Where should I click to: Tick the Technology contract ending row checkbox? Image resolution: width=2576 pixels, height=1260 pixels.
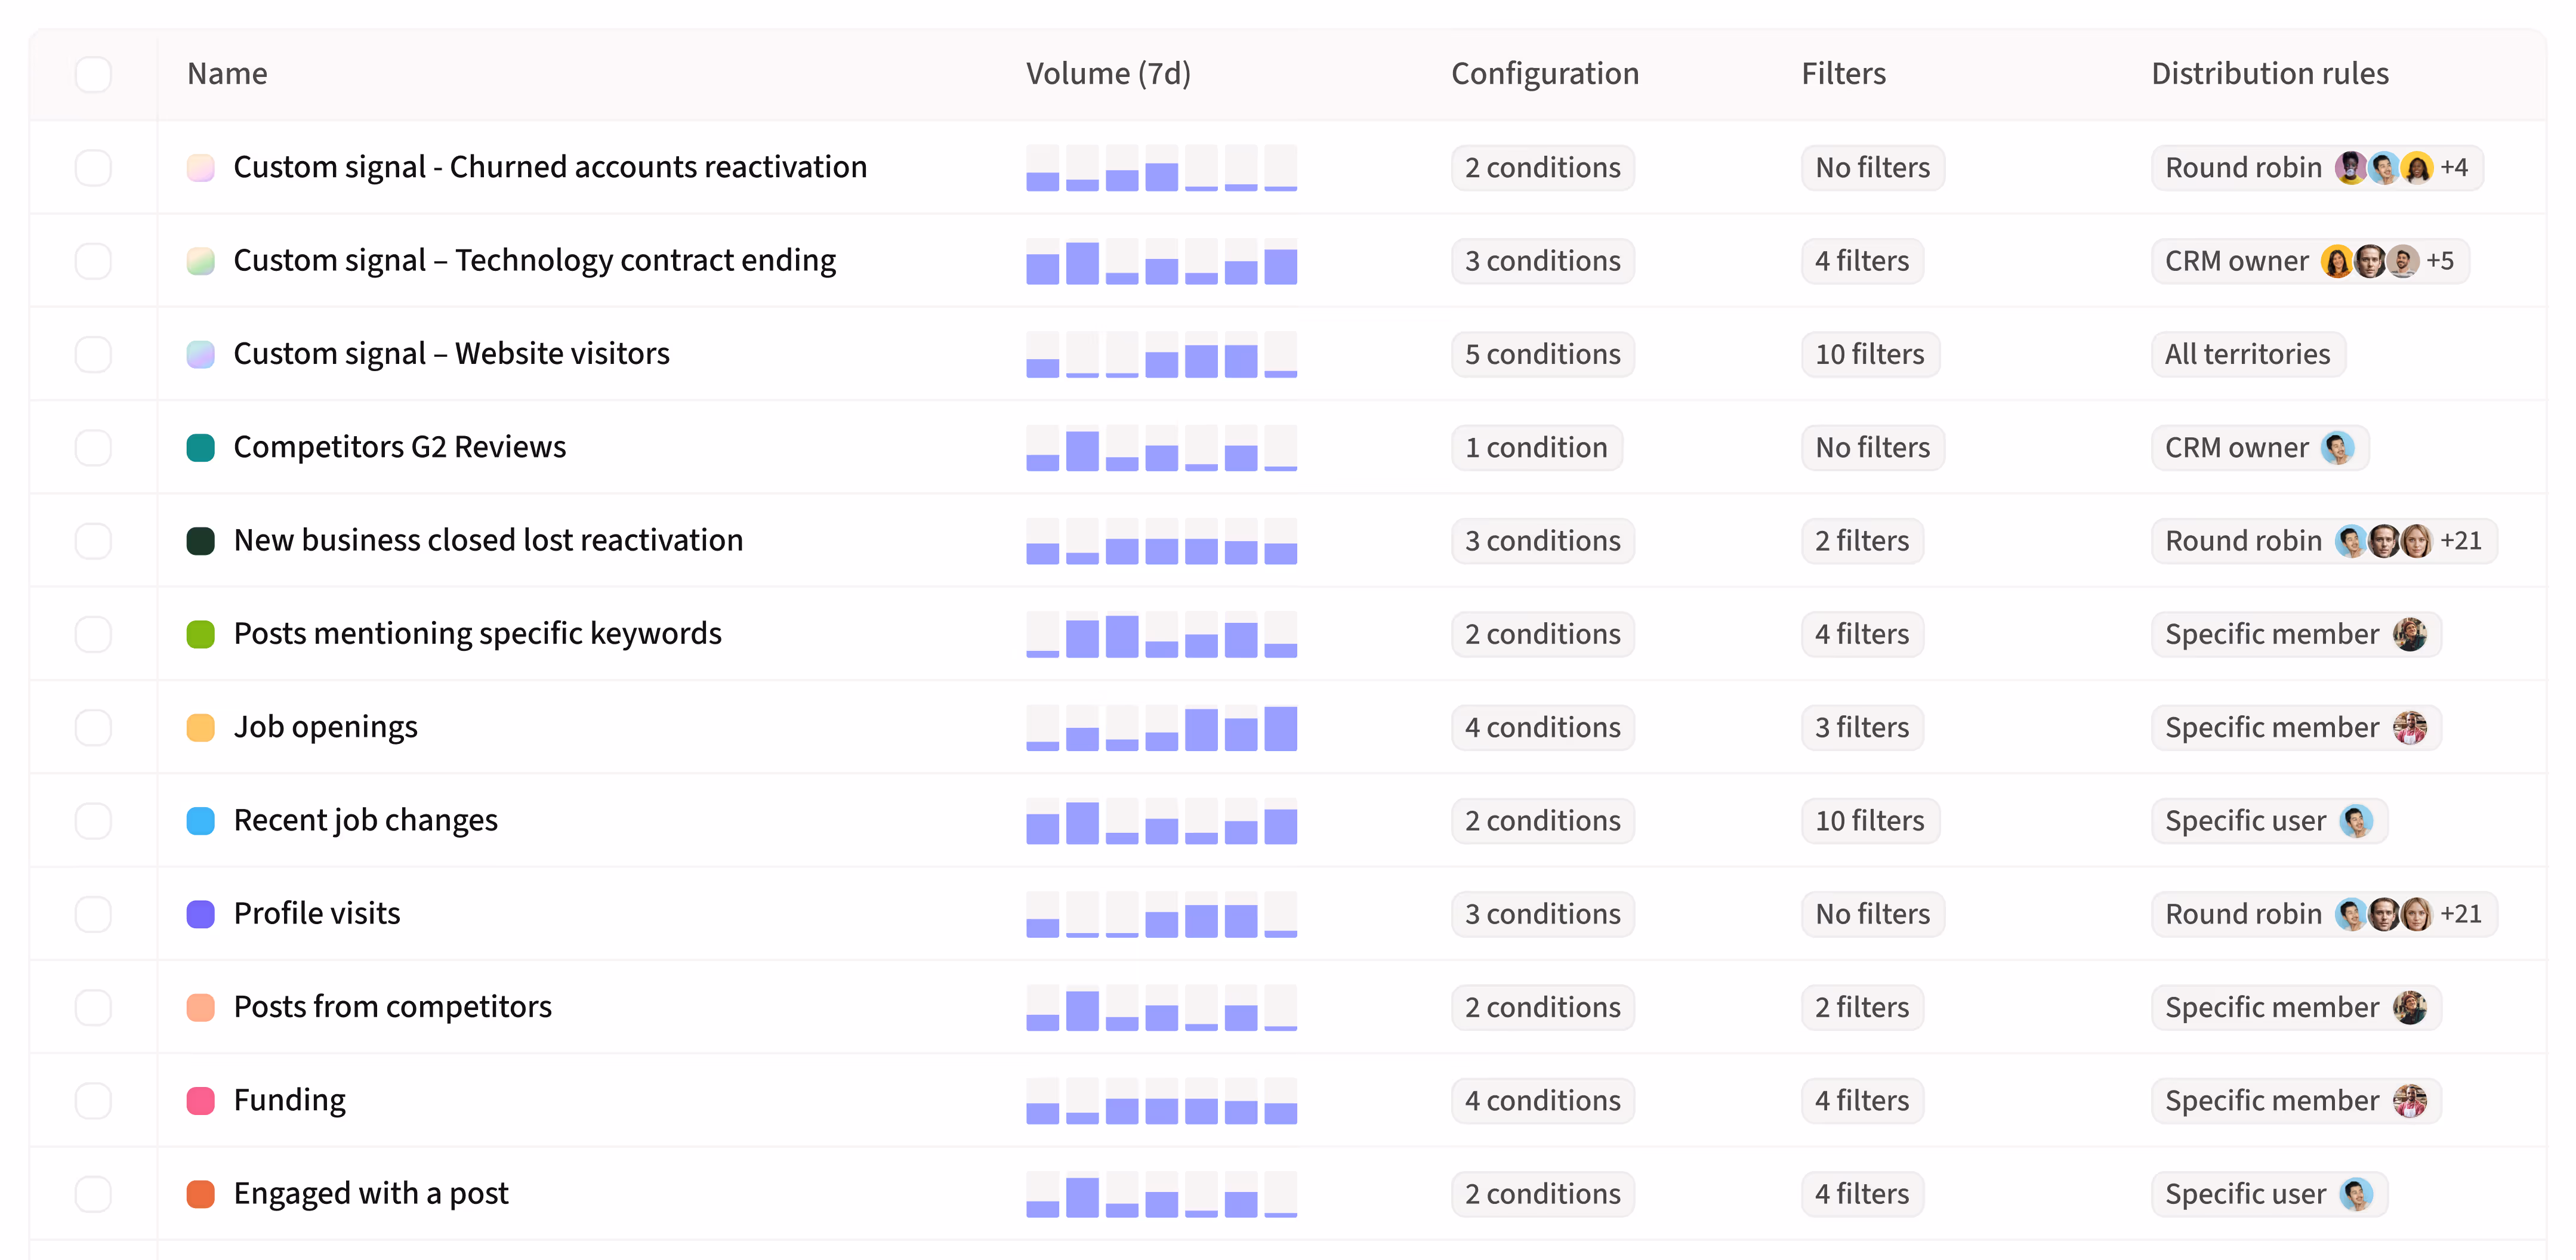tap(93, 261)
